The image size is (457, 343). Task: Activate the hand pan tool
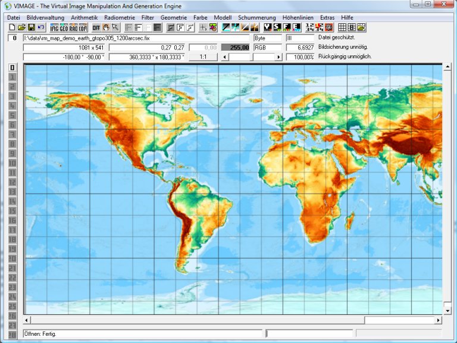(x=106, y=27)
